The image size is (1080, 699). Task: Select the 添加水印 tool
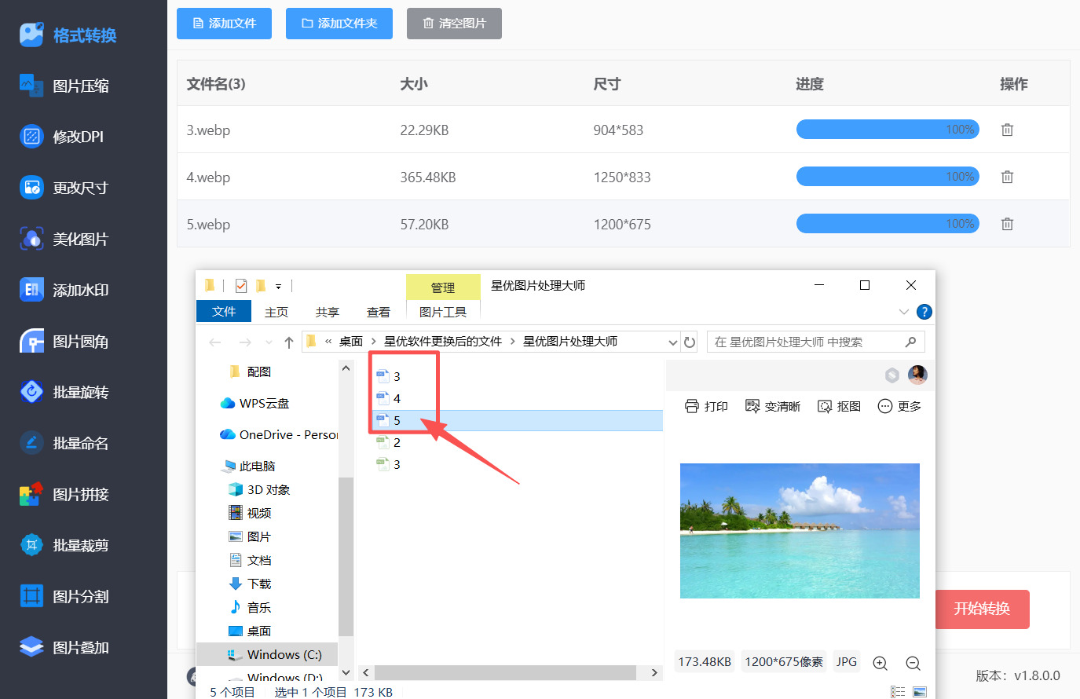click(64, 290)
